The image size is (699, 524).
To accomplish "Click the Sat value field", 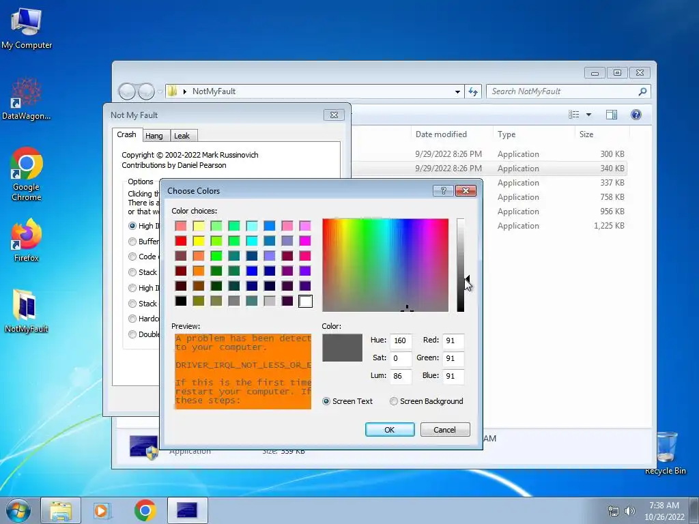I will tap(400, 358).
